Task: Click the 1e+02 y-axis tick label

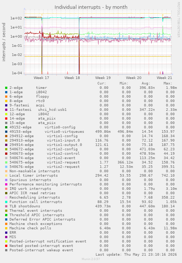Action: pyautogui.click(x=16, y=18)
